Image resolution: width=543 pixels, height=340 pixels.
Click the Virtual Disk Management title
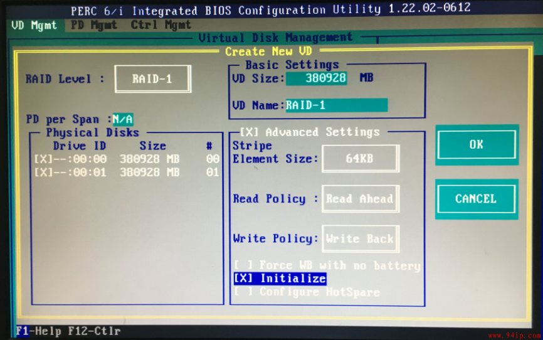pos(275,38)
